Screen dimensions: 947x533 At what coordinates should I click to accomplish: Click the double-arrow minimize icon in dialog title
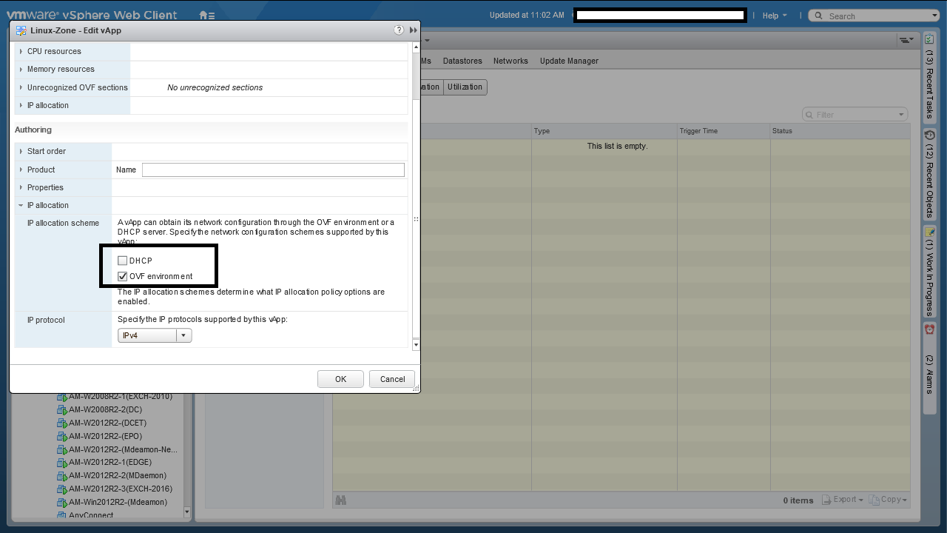(x=413, y=30)
